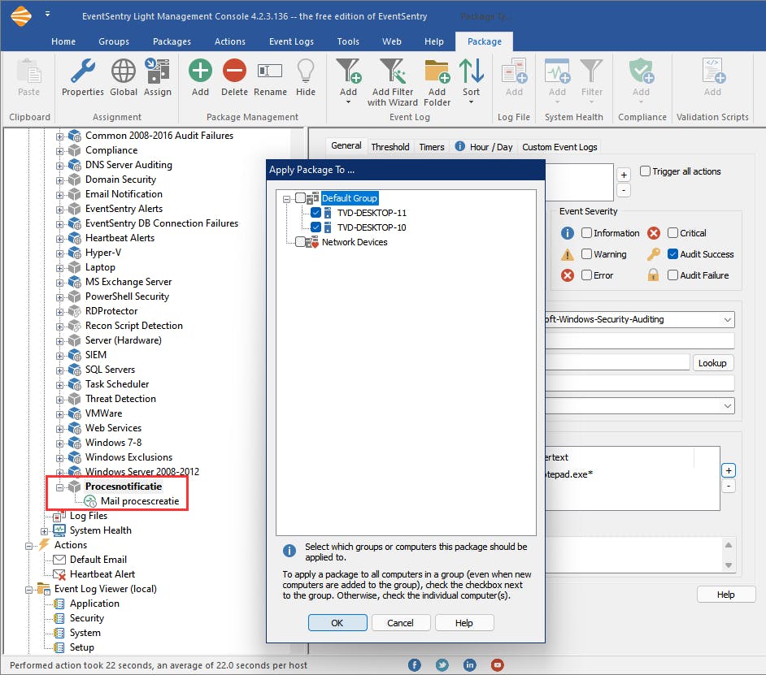Uncheck TVD-DESKTOP-11 checkbox

pos(316,212)
